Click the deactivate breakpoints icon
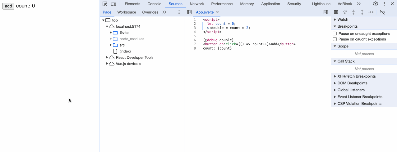This screenshot has height=152, width=397. tap(382, 12)
